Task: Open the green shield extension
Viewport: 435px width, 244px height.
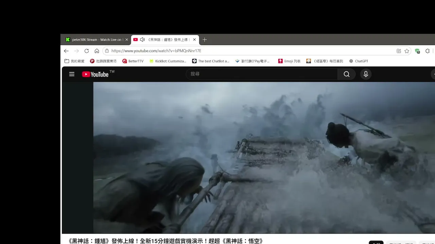Action: (x=417, y=51)
